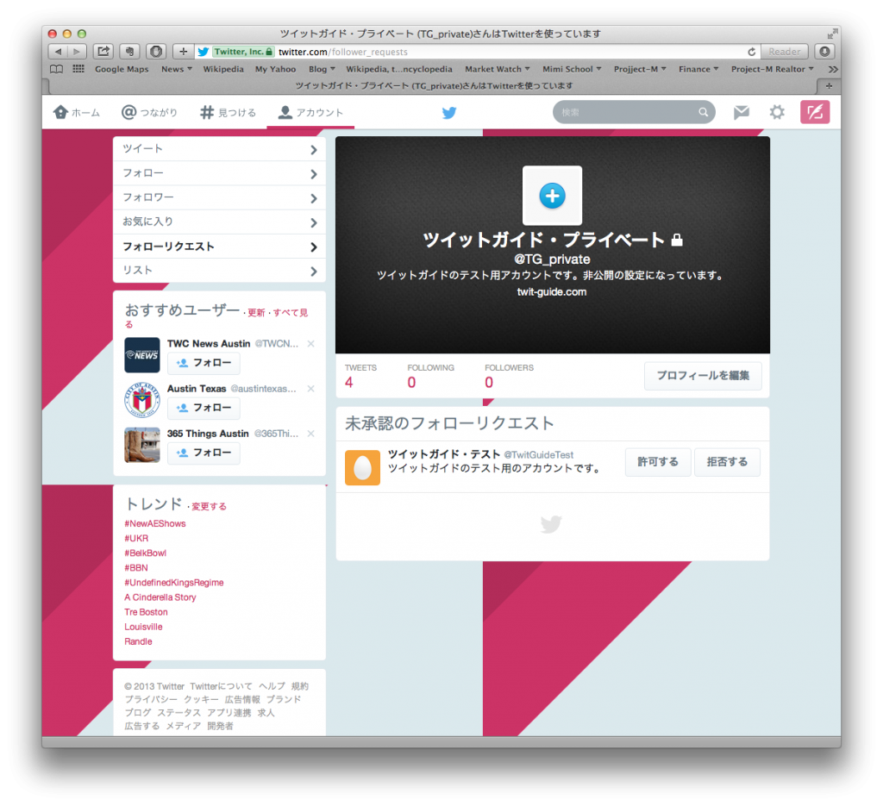Click the compose tweet button

click(815, 113)
